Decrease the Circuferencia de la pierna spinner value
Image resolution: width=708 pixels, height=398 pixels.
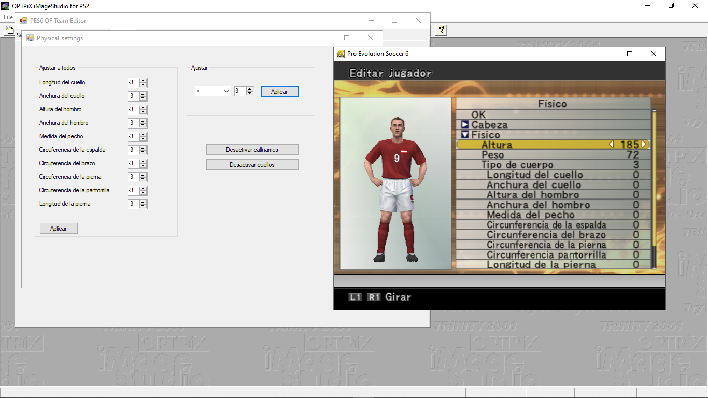coord(143,179)
